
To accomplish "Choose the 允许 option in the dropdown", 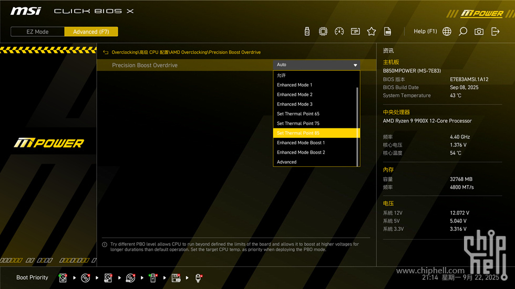I will [315, 76].
